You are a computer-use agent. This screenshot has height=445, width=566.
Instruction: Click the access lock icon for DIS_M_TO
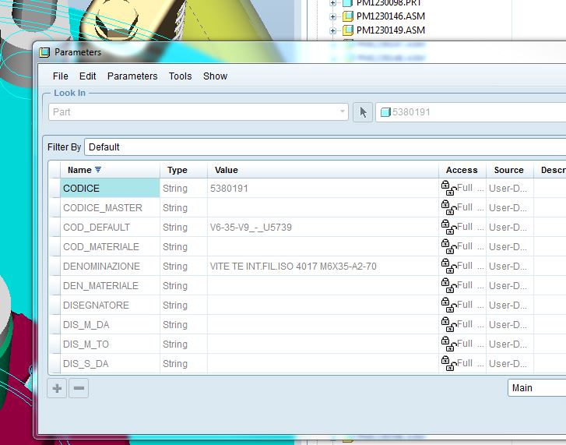[x=448, y=344]
